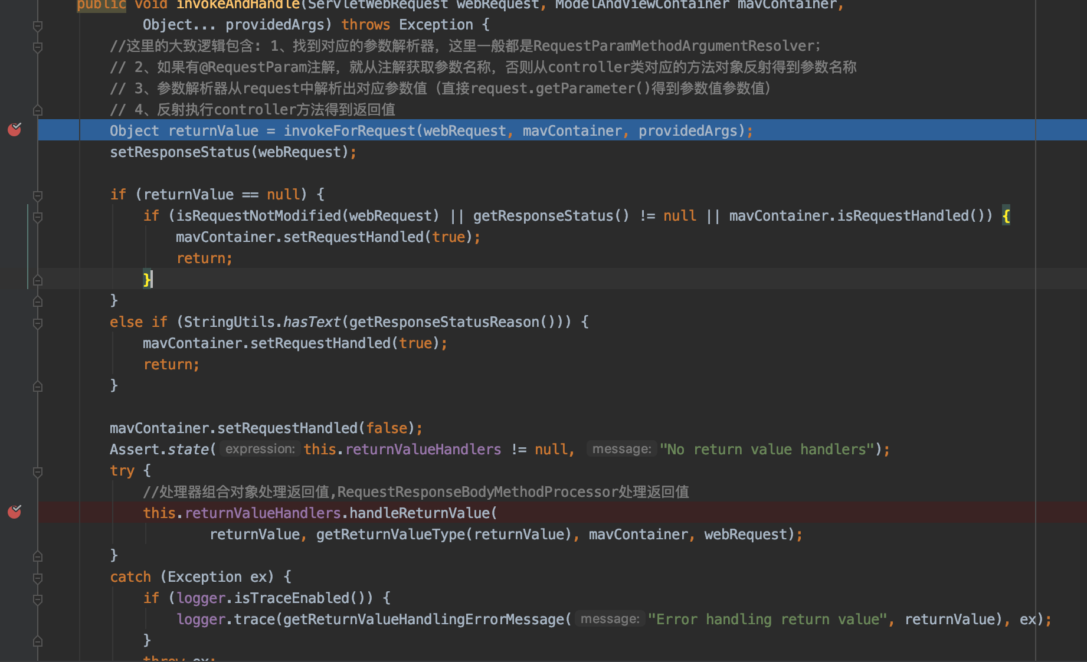Click the 'message:' hint on Assert.state line
This screenshot has height=662, width=1087.
pos(622,449)
